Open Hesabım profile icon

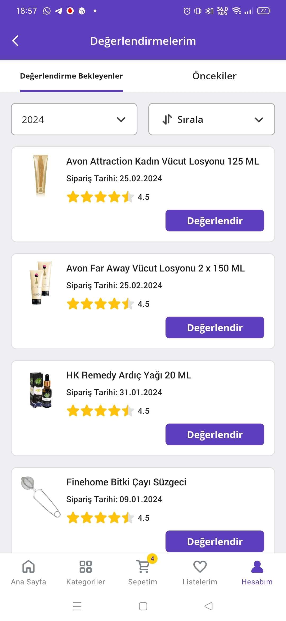coord(257,567)
